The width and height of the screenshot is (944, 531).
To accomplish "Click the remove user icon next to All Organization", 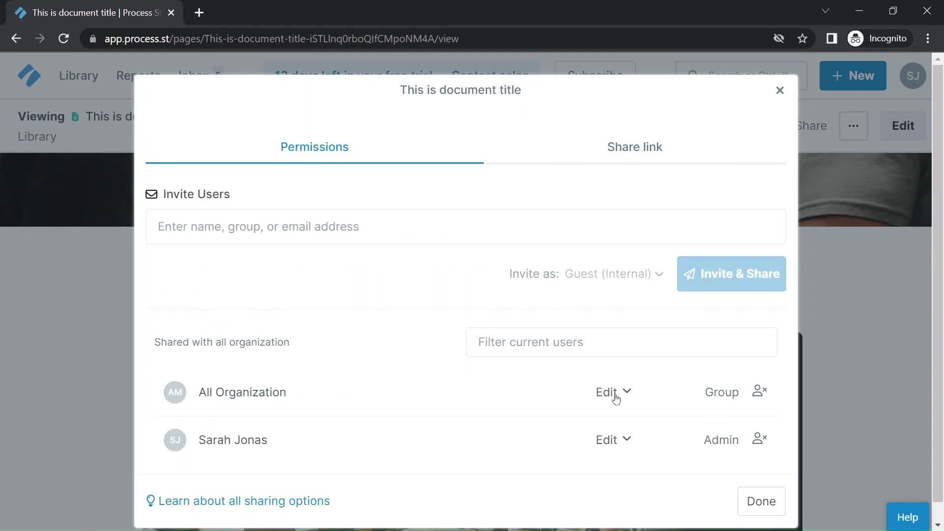I will tap(759, 391).
